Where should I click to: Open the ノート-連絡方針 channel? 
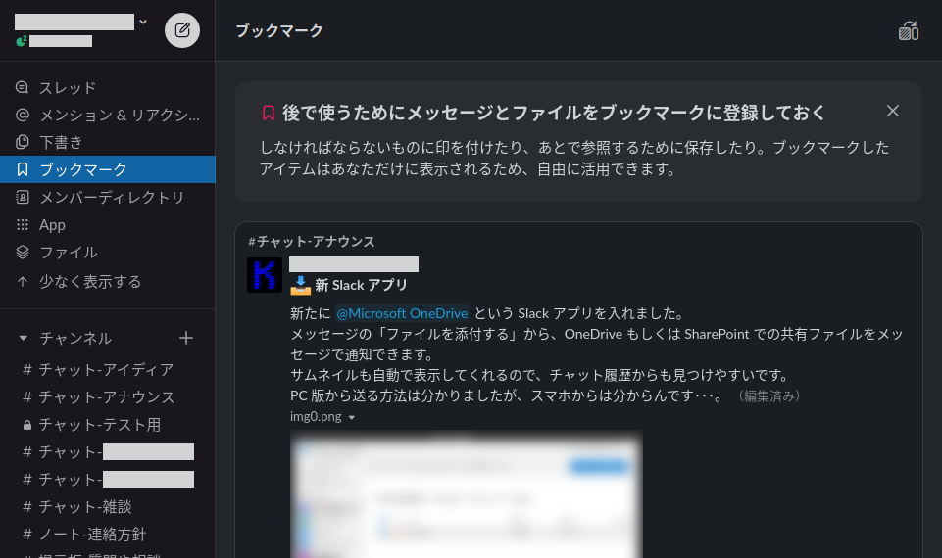coord(108,535)
